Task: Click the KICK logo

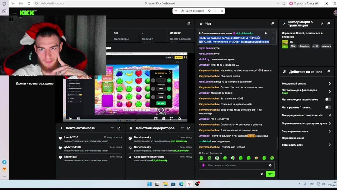Action: pyautogui.click(x=28, y=13)
